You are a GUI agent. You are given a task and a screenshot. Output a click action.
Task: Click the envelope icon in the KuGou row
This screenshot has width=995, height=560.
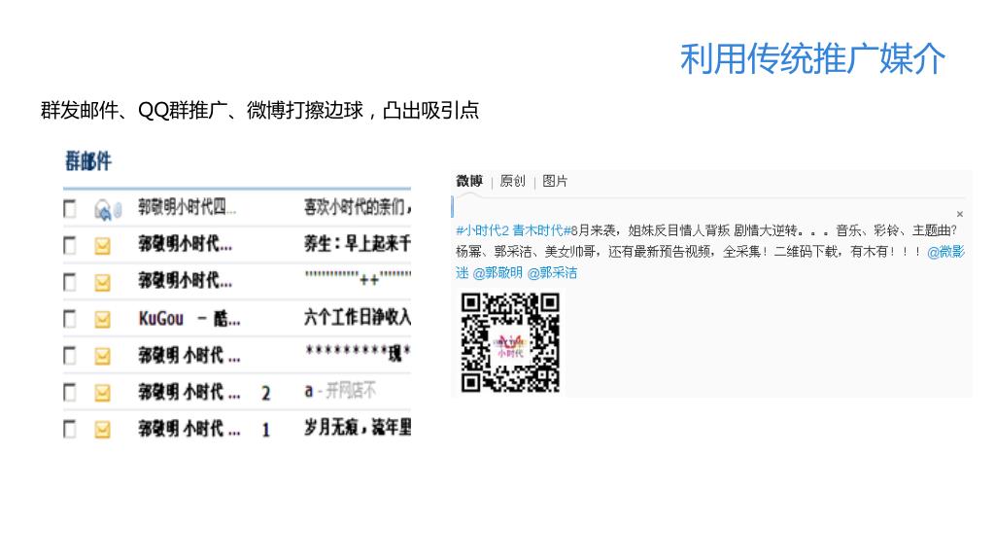click(x=102, y=319)
